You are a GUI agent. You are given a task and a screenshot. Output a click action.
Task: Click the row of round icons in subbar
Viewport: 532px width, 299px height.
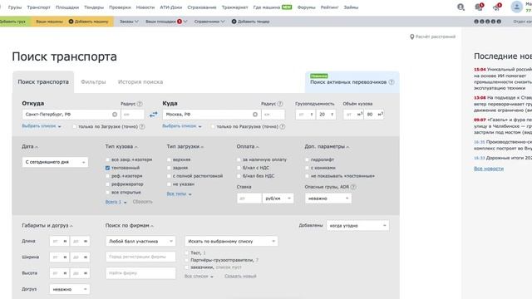point(488,22)
